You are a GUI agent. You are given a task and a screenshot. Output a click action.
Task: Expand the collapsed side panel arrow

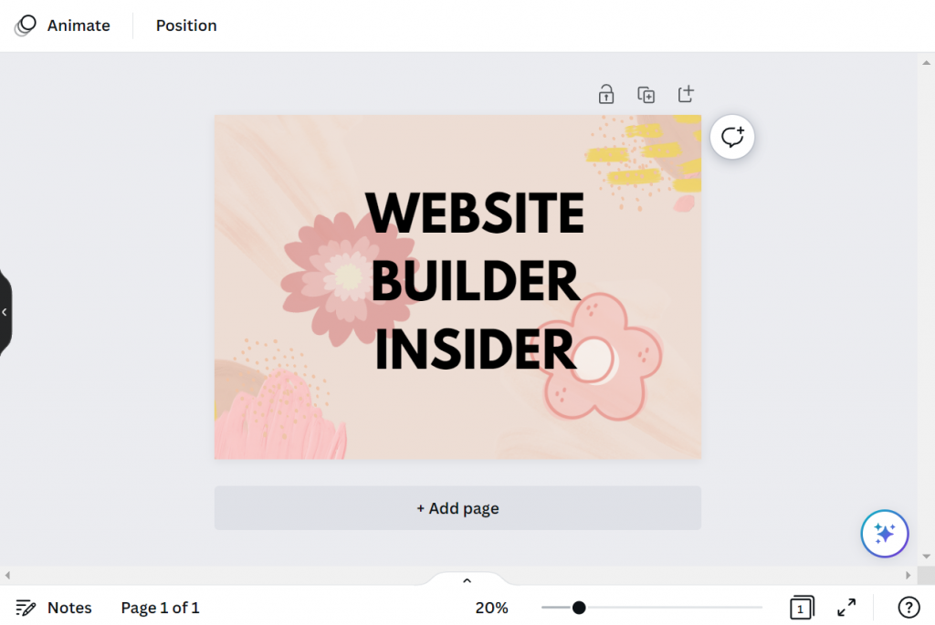[5, 312]
